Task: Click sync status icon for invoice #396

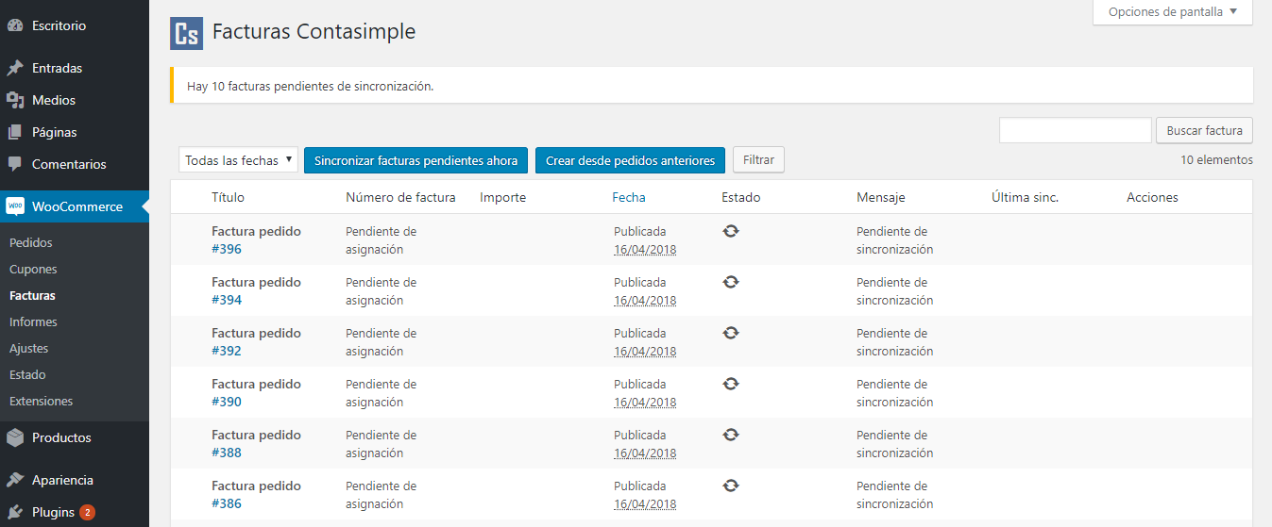Action: click(731, 231)
